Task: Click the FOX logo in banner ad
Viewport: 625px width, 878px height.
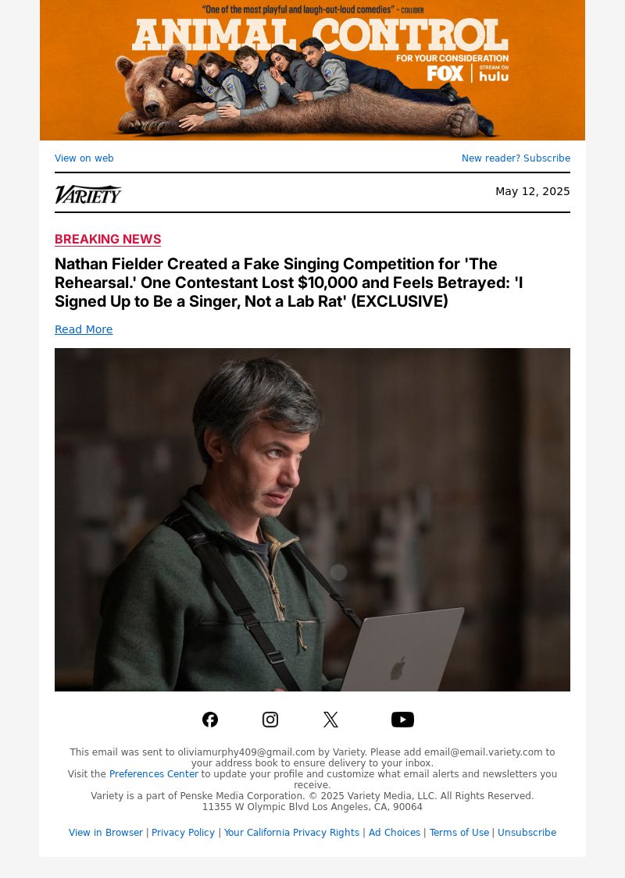Action: tap(445, 73)
